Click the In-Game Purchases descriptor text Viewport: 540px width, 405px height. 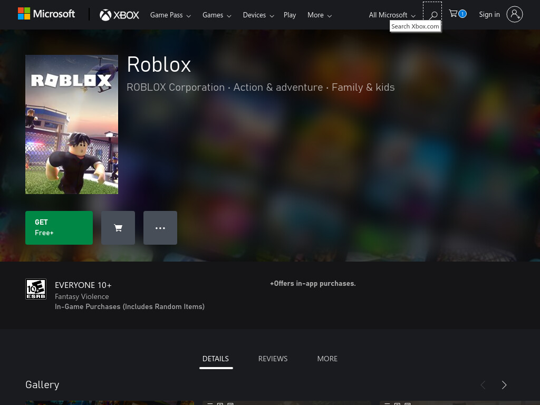[x=130, y=306]
